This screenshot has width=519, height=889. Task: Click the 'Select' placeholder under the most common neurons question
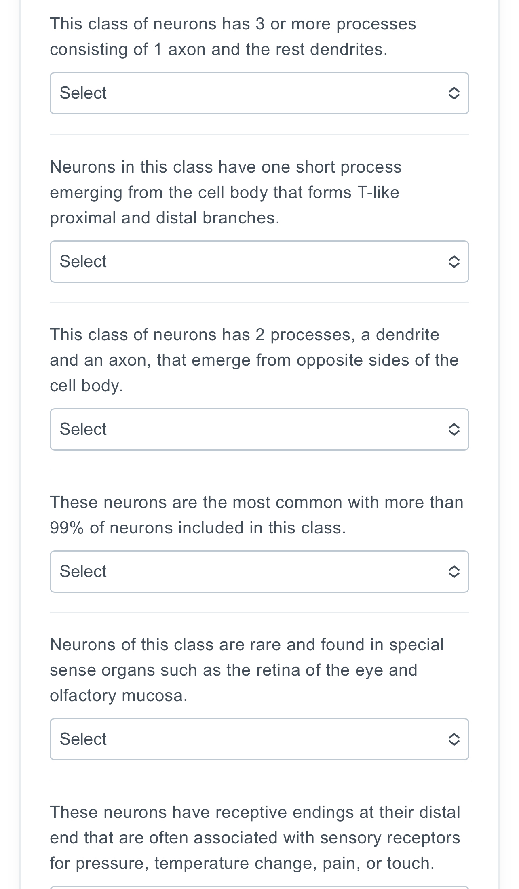click(x=83, y=571)
